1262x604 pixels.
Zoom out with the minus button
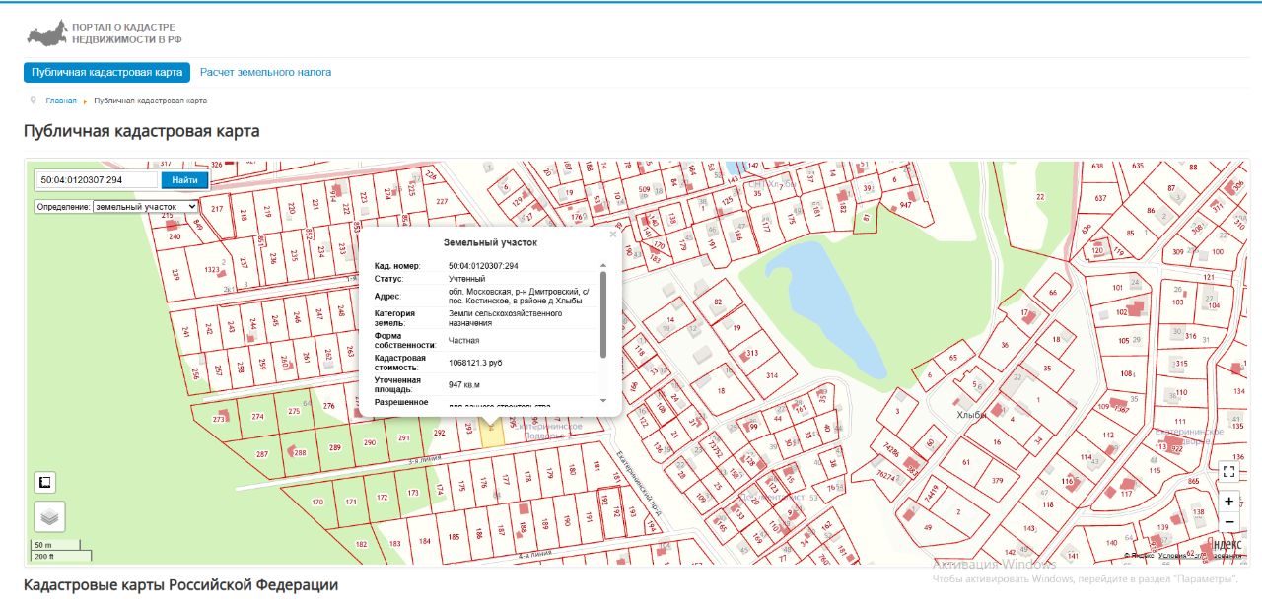coord(1228,522)
